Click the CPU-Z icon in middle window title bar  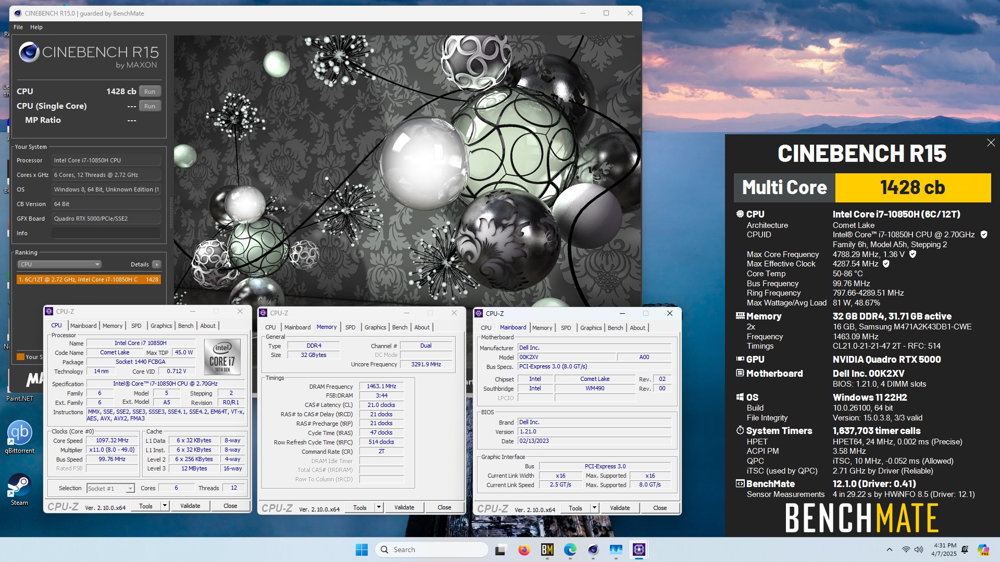[x=264, y=313]
